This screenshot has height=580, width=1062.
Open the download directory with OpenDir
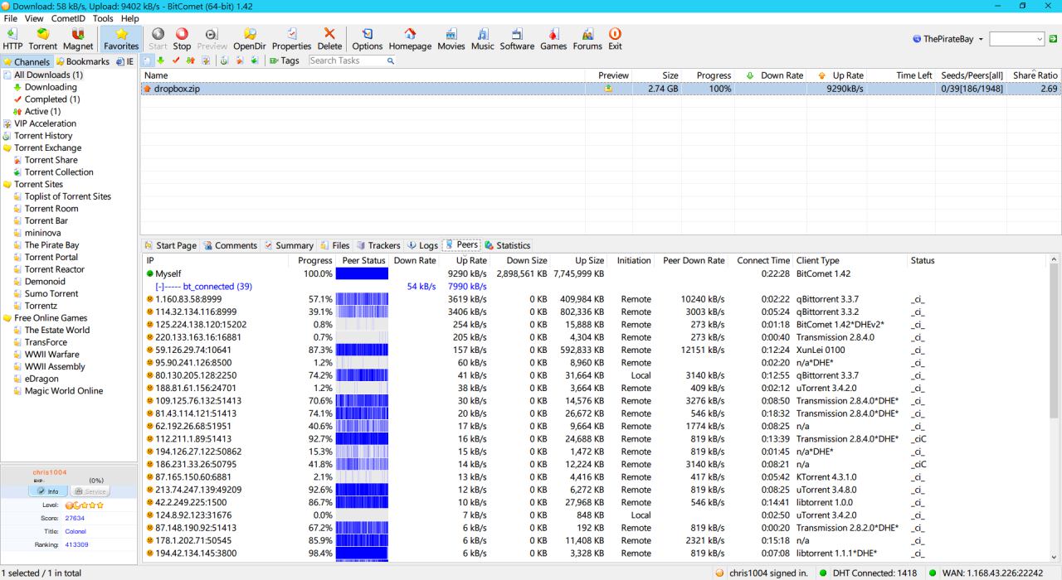(x=250, y=39)
